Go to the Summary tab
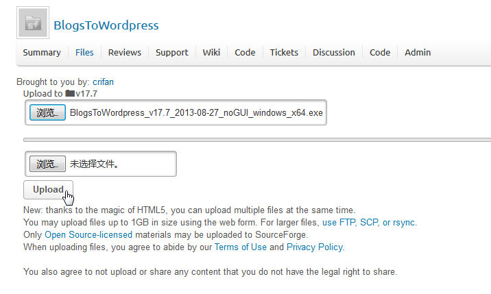Image resolution: width=491 pixels, height=294 pixels. [42, 52]
